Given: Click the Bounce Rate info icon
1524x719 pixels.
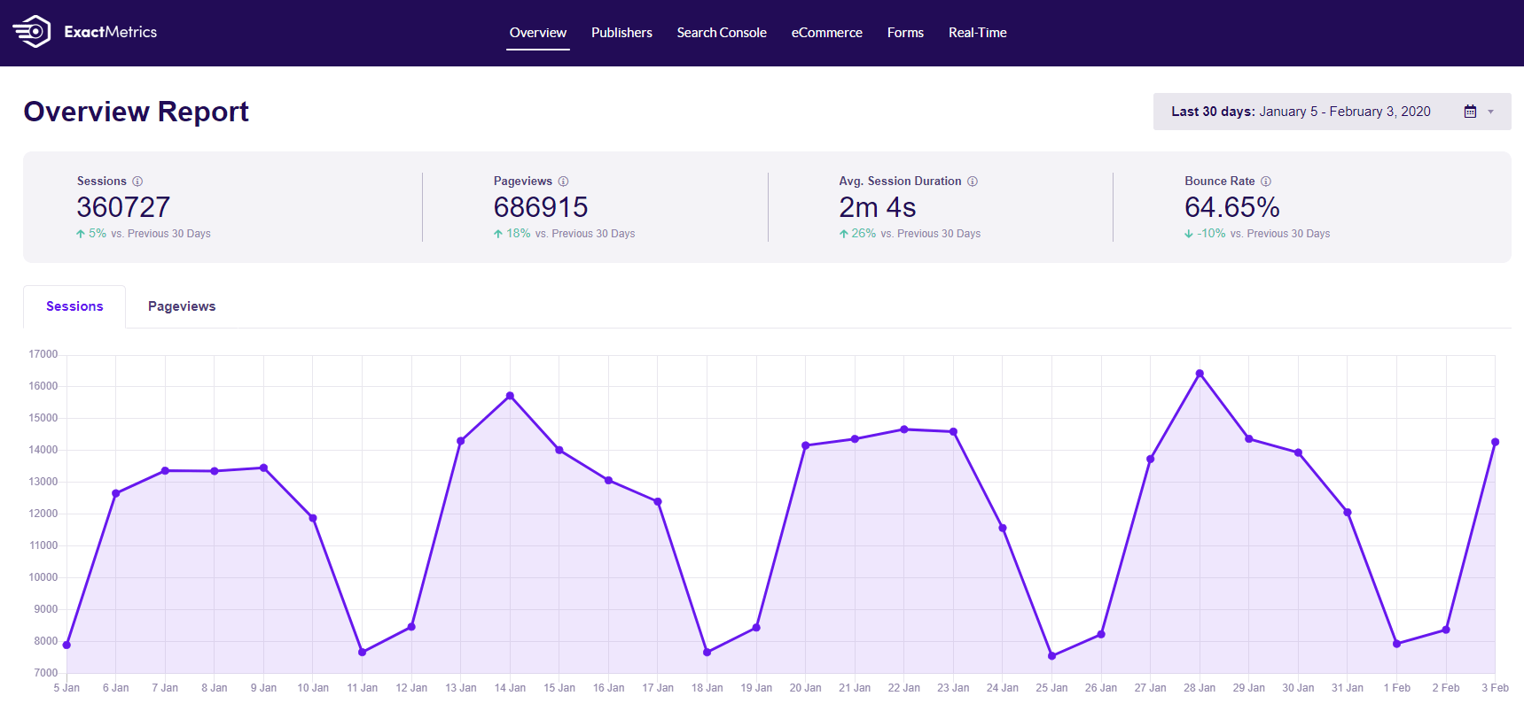Looking at the screenshot, I should 1266,182.
